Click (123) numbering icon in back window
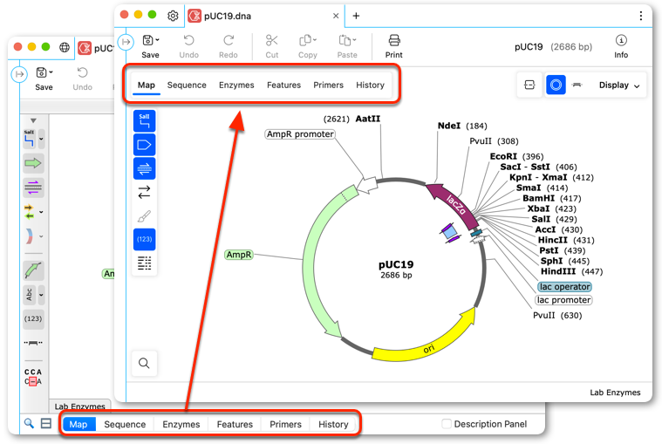The width and height of the screenshot is (662, 444). (x=33, y=318)
